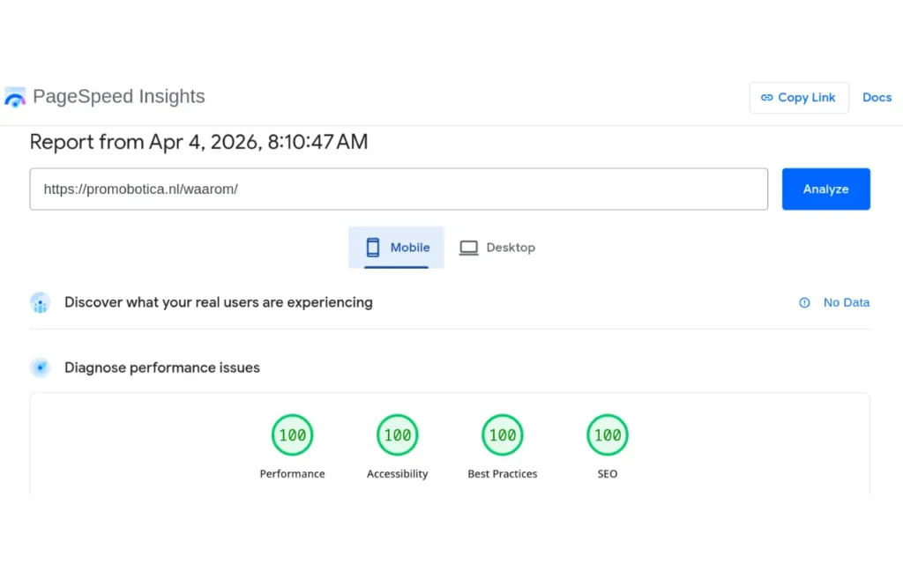Click the PageSpeed Insights logo icon

point(15,97)
